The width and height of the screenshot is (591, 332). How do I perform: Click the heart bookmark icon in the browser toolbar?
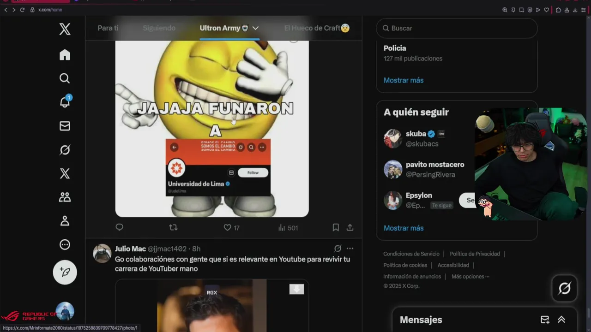pyautogui.click(x=546, y=10)
